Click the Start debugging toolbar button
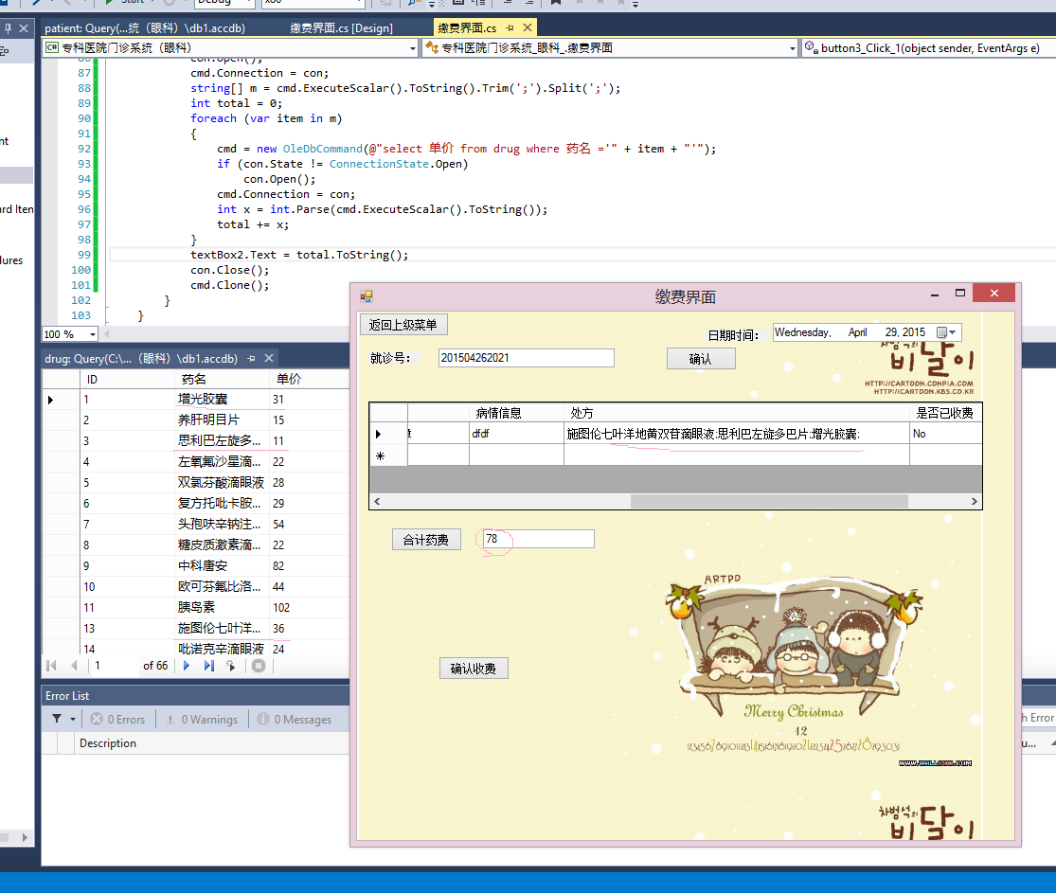1056x893 pixels. 126,2
